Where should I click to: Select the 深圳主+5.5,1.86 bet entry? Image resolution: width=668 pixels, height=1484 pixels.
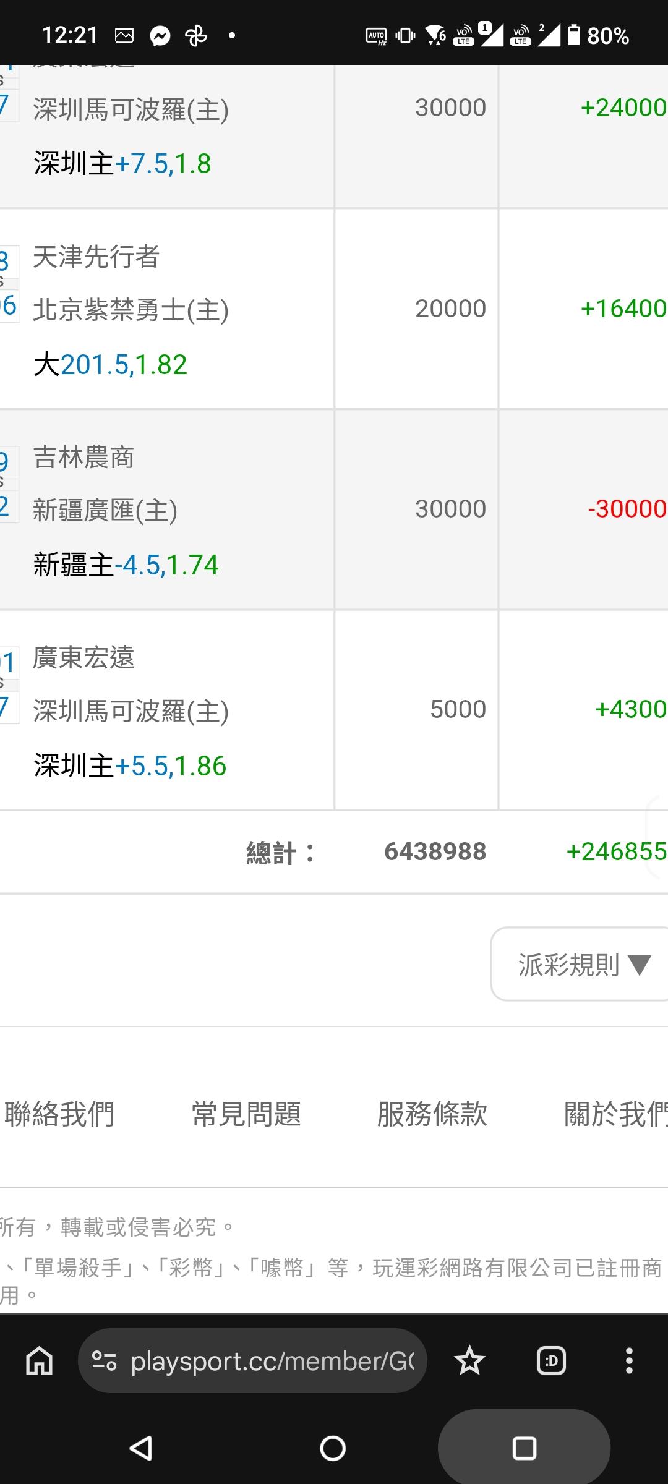[131, 765]
